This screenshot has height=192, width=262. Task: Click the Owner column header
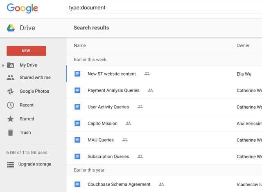click(243, 45)
